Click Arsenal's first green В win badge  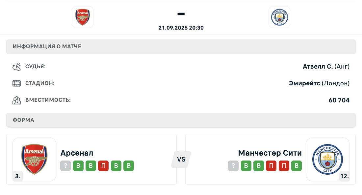coord(78,165)
